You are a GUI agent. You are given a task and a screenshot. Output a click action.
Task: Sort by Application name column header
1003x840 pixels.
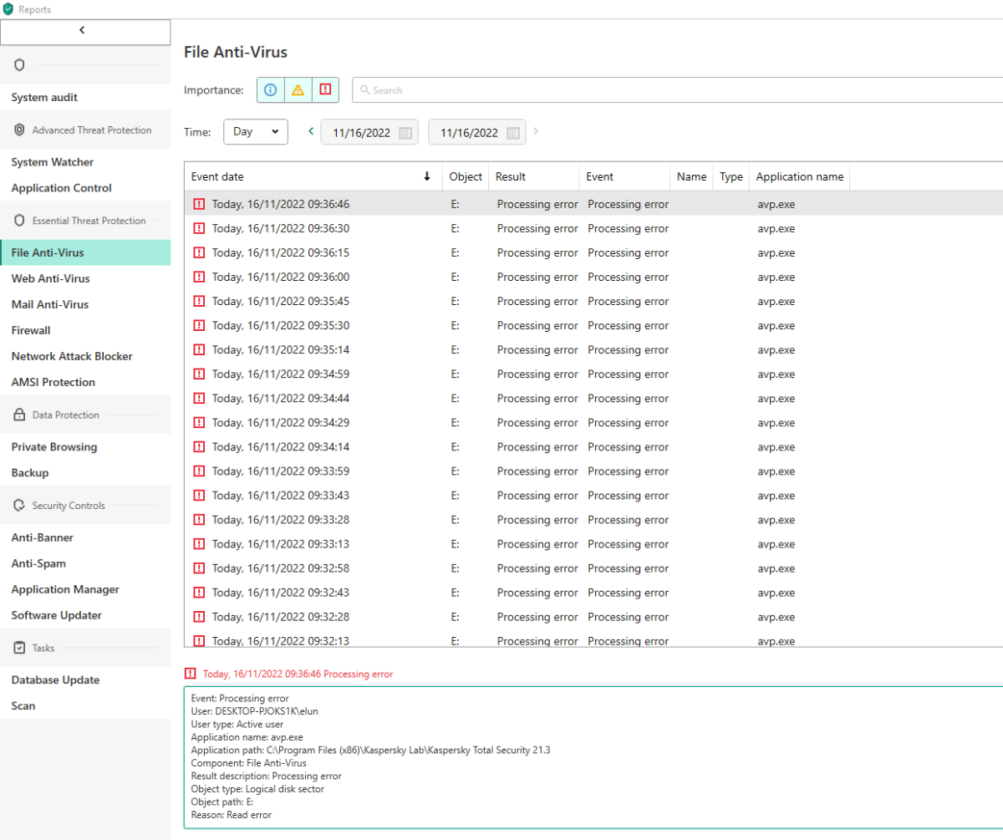(x=799, y=176)
